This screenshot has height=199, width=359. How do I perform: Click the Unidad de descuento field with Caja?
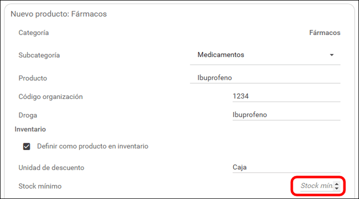coord(286,167)
